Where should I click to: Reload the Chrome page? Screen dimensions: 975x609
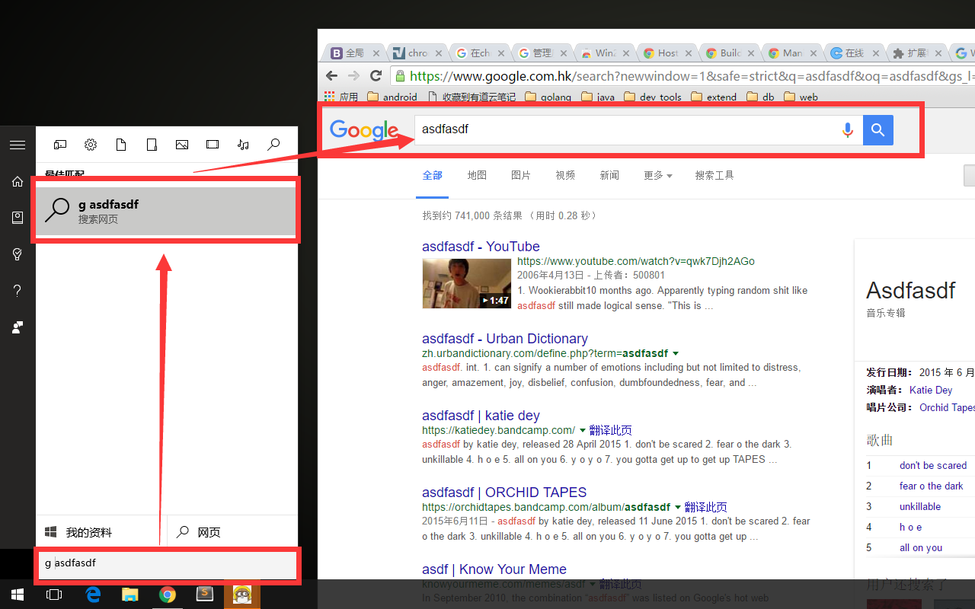click(376, 75)
